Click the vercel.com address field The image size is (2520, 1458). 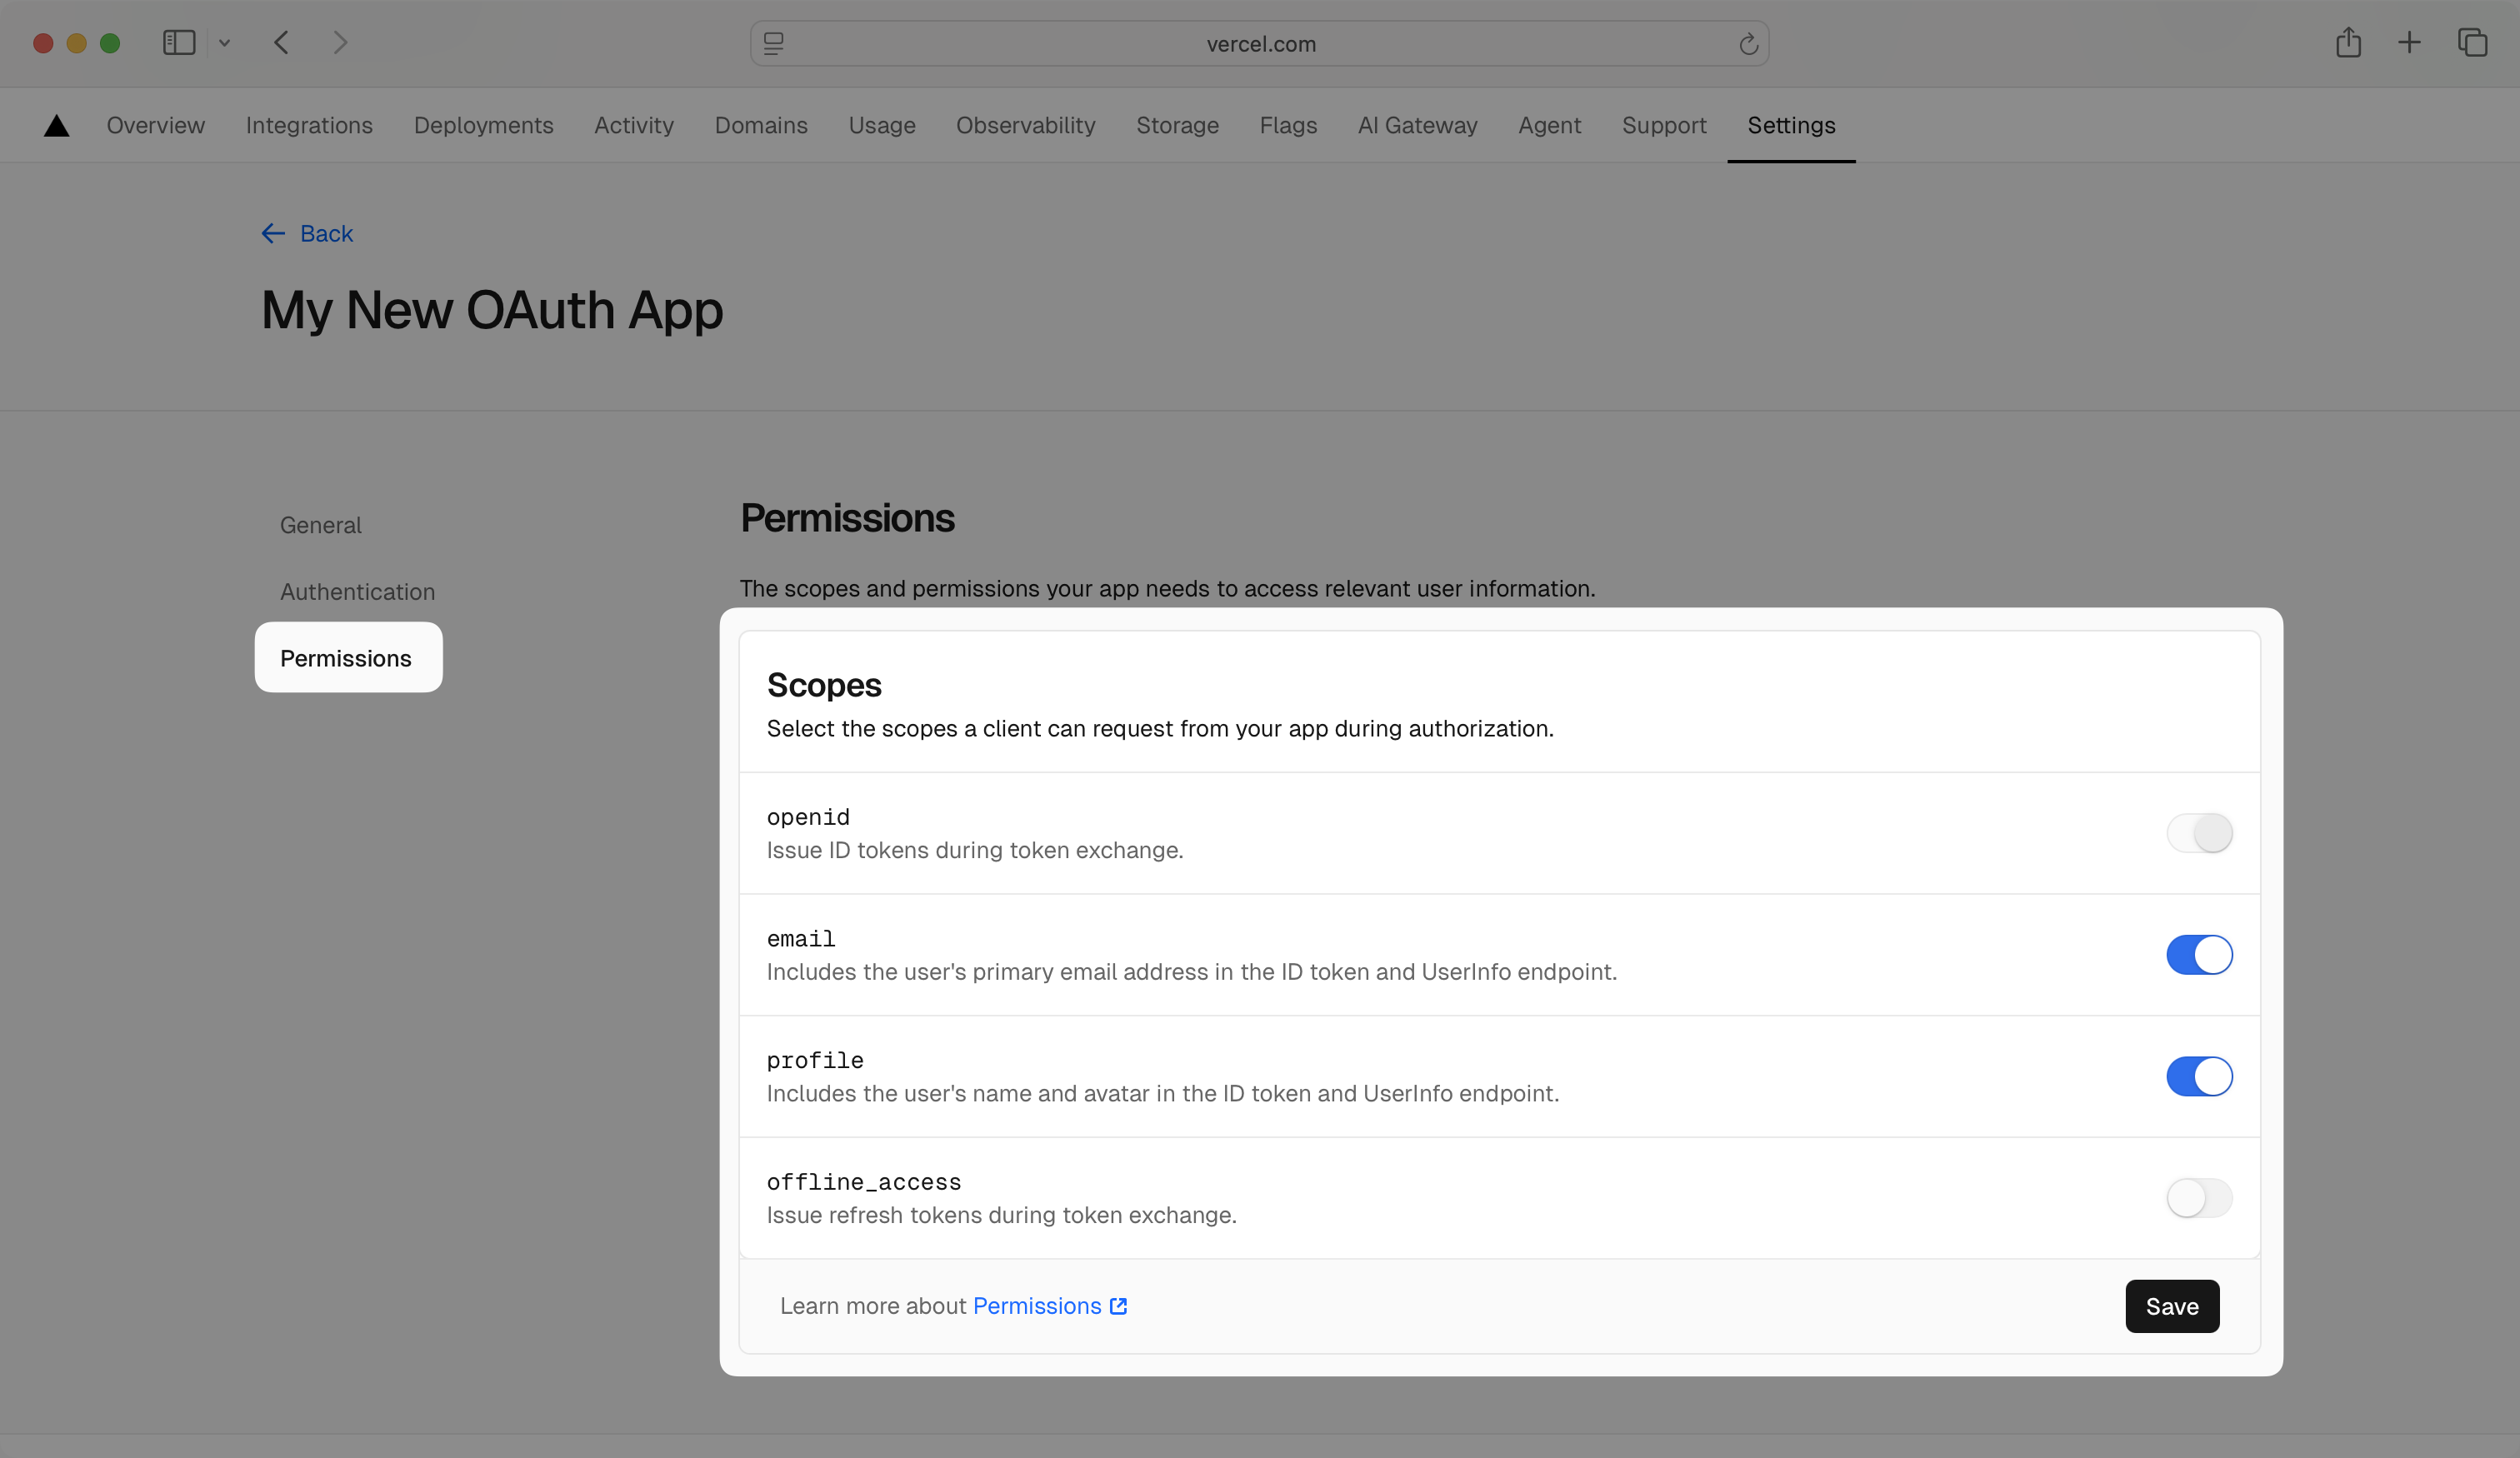pyautogui.click(x=1260, y=44)
